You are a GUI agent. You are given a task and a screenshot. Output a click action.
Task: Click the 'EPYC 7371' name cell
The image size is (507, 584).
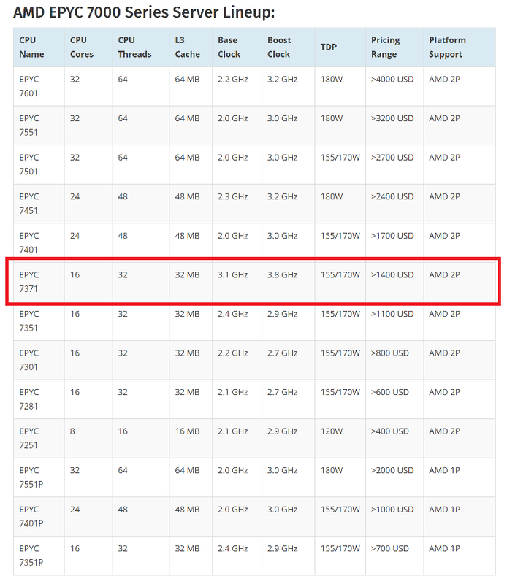(39, 282)
